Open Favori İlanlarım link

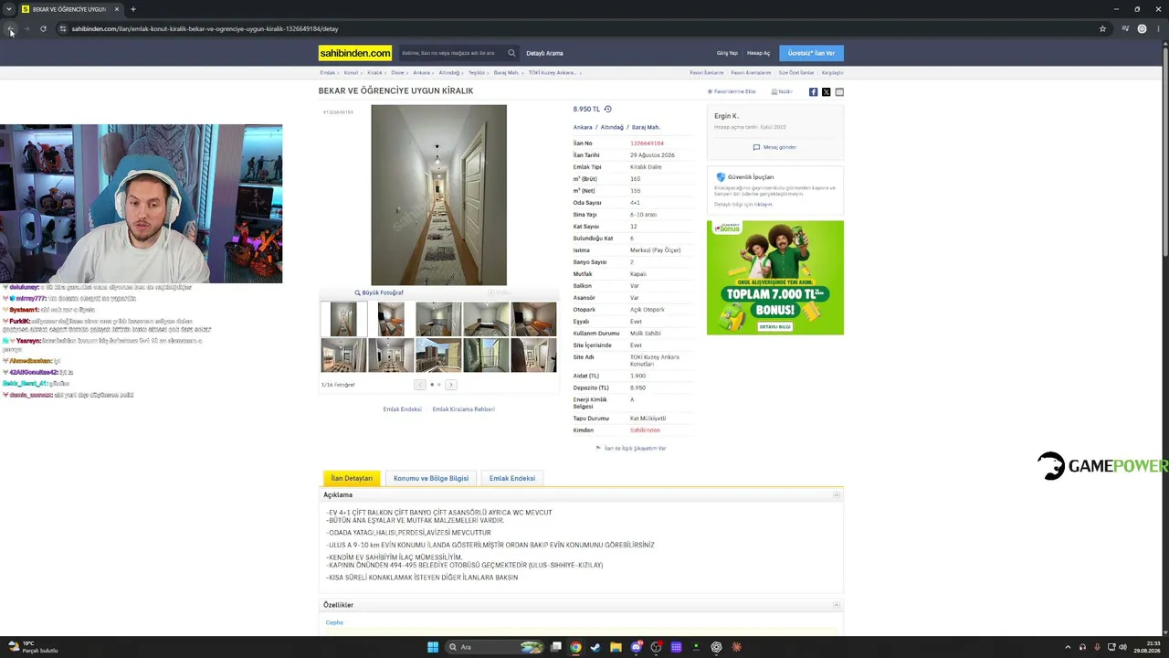pyautogui.click(x=707, y=72)
